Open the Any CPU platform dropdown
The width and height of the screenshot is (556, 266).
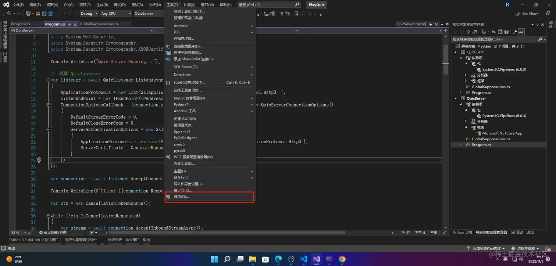[x=116, y=14]
